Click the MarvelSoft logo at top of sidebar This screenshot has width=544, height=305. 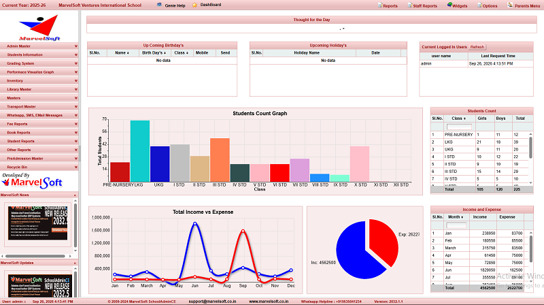click(39, 27)
